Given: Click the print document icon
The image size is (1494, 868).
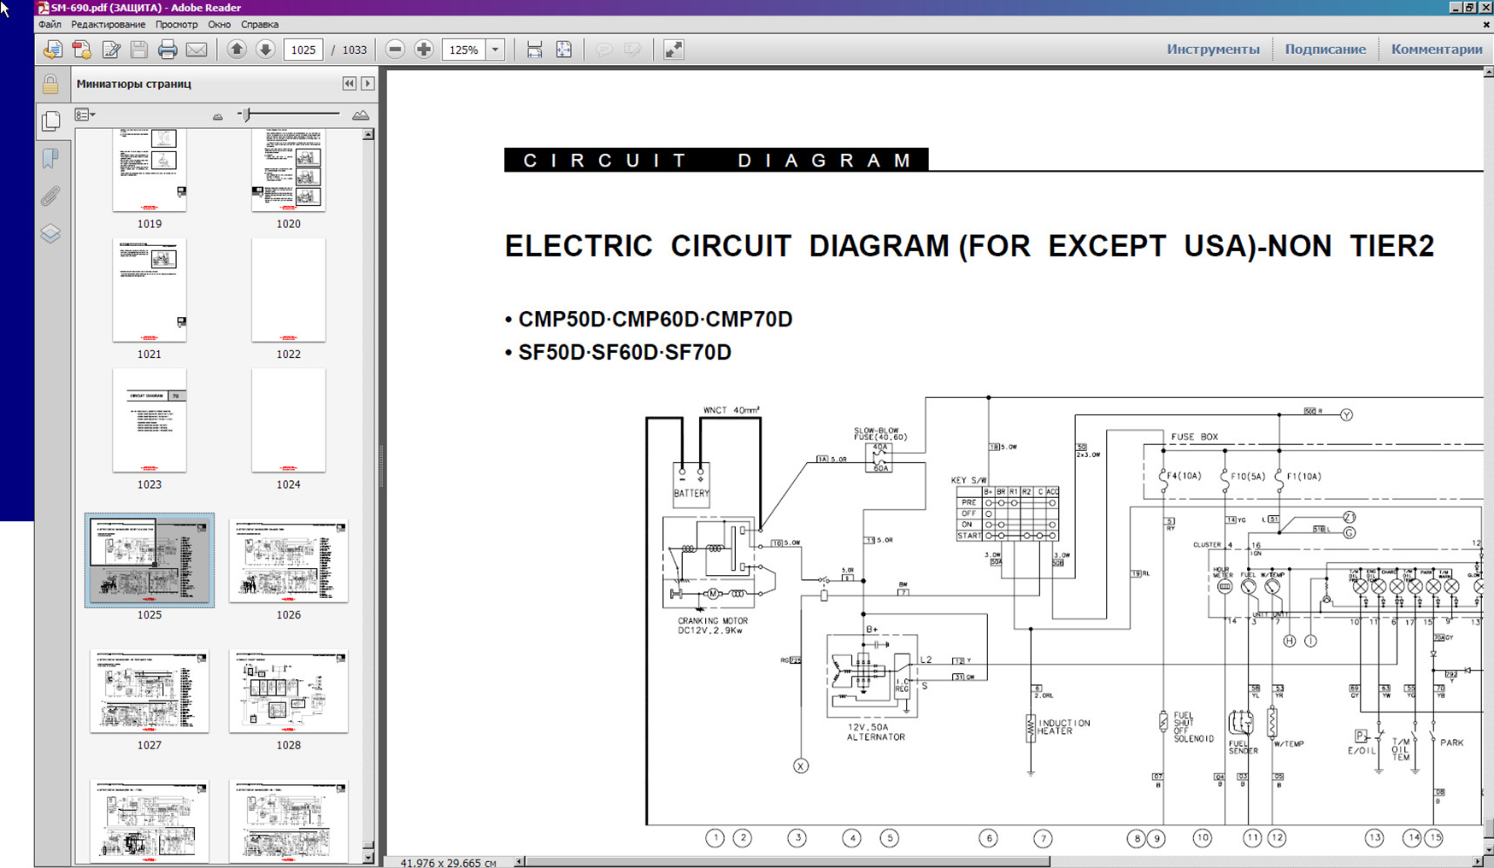Looking at the screenshot, I should coord(168,50).
